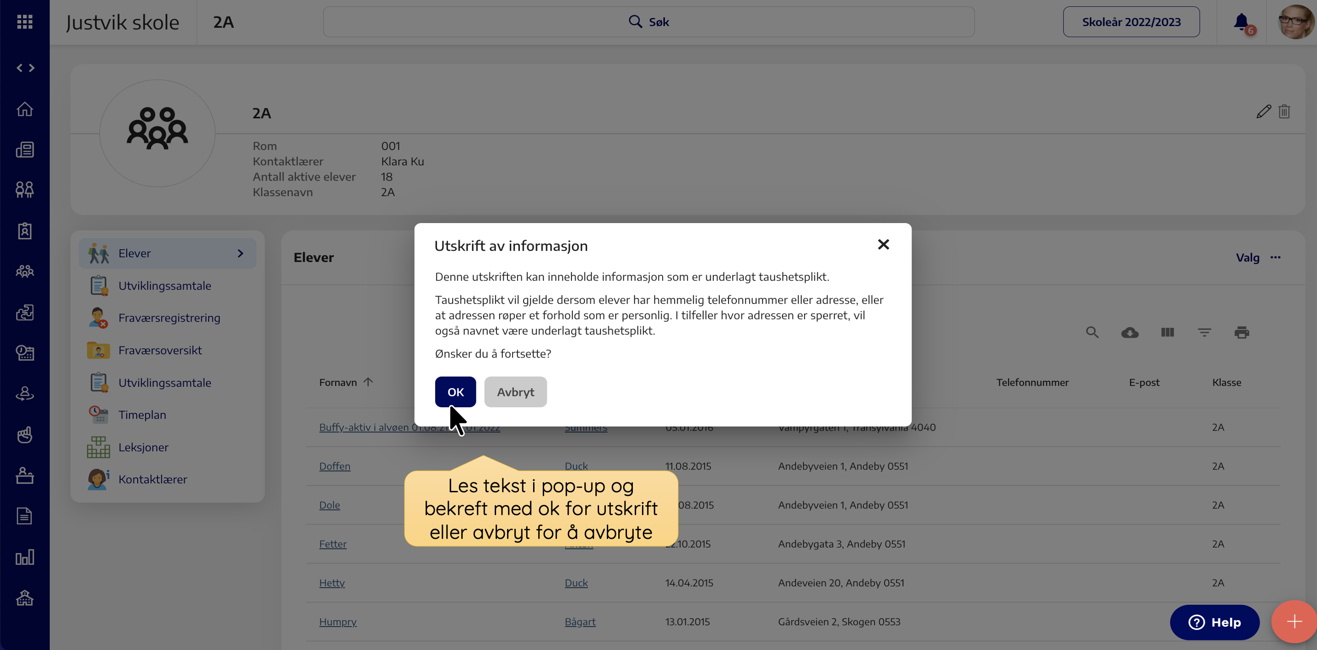Click the 2A label in the top bar
This screenshot has width=1317, height=650.
(x=223, y=22)
